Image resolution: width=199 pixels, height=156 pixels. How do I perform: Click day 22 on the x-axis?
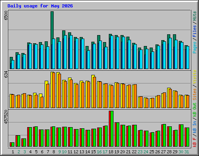(x=134, y=152)
